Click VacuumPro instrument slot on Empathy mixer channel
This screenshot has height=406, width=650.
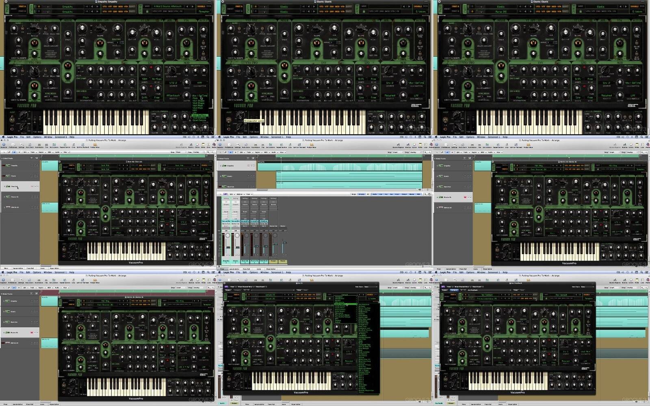point(226,221)
